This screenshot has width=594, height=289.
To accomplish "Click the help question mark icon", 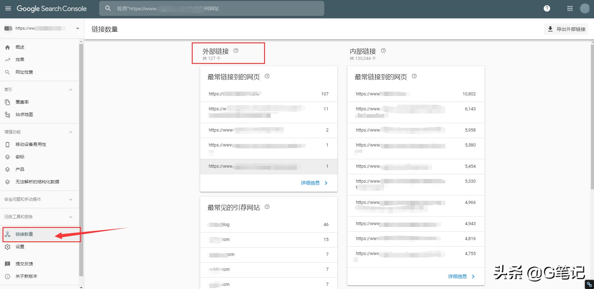I will point(547,8).
